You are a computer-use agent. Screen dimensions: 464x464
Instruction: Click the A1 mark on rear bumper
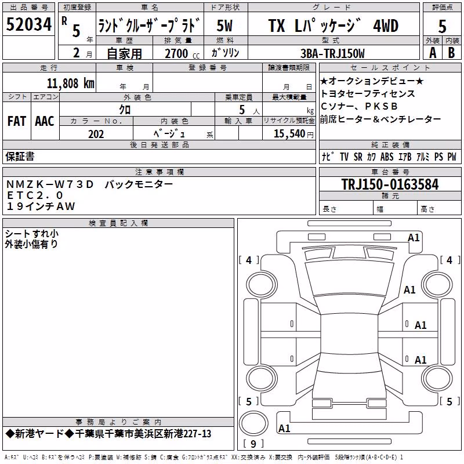coord(284,428)
